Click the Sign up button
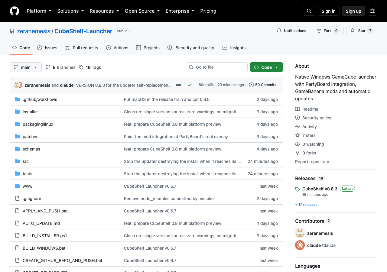This screenshot has width=387, height=272. click(353, 11)
